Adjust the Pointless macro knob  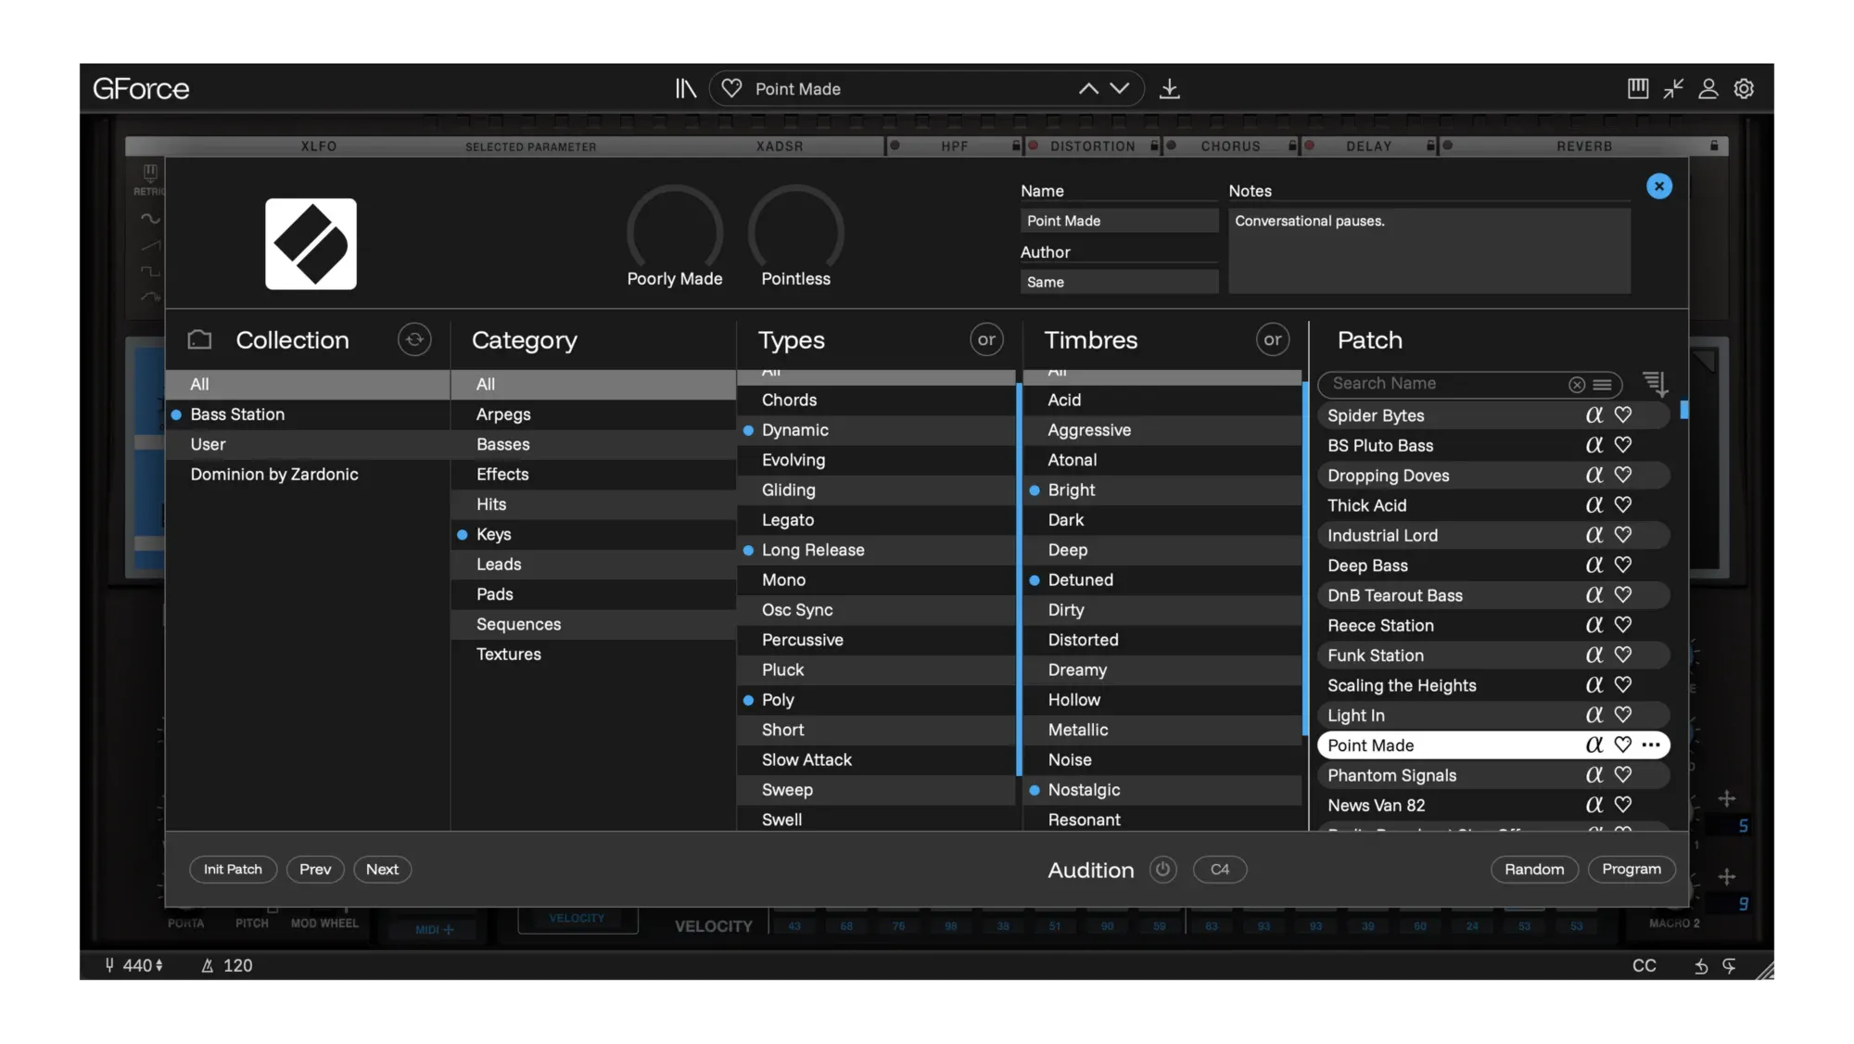click(x=795, y=232)
